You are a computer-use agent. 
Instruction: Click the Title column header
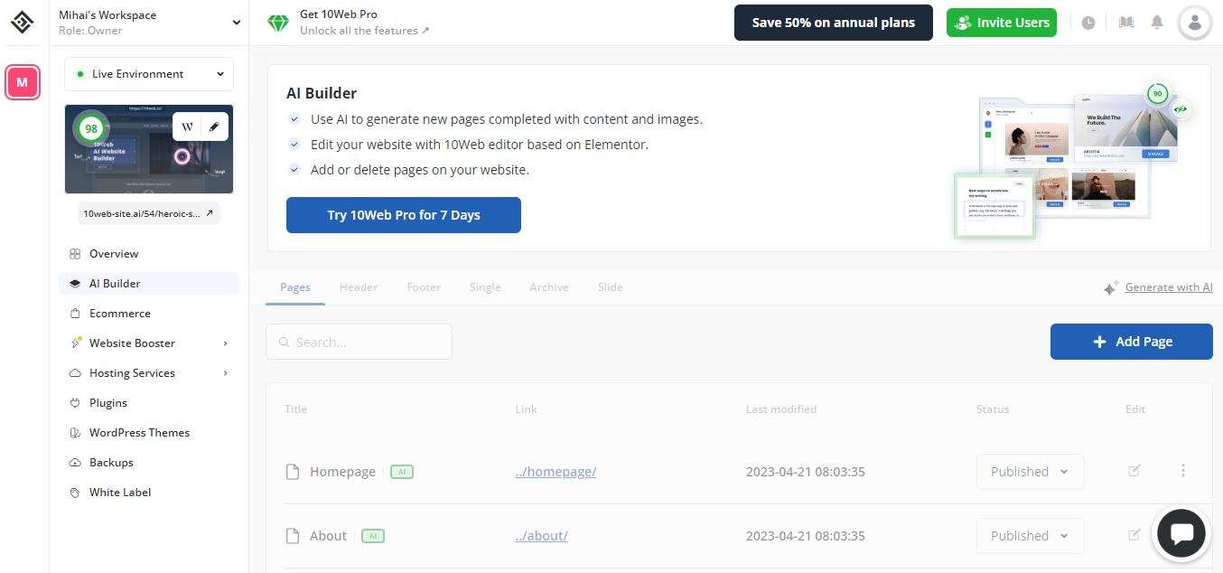(296, 409)
